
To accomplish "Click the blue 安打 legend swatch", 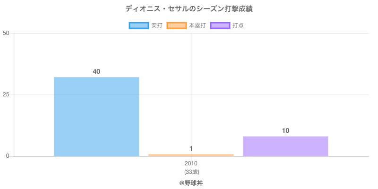I will tap(139, 26).
